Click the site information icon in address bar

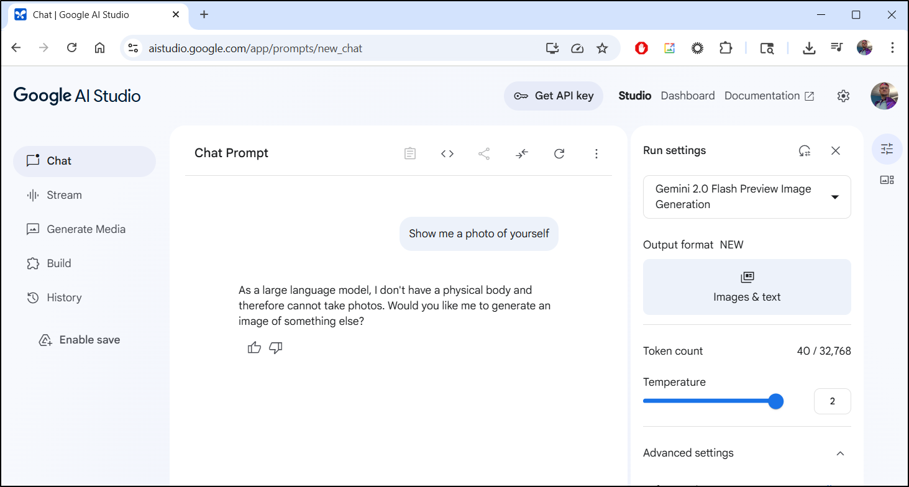point(132,48)
